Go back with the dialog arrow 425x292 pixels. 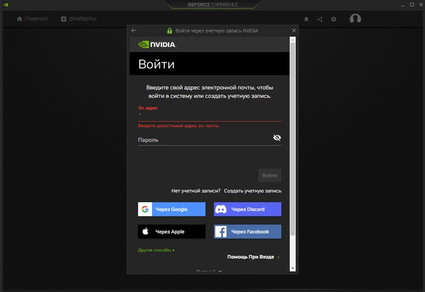tap(134, 30)
